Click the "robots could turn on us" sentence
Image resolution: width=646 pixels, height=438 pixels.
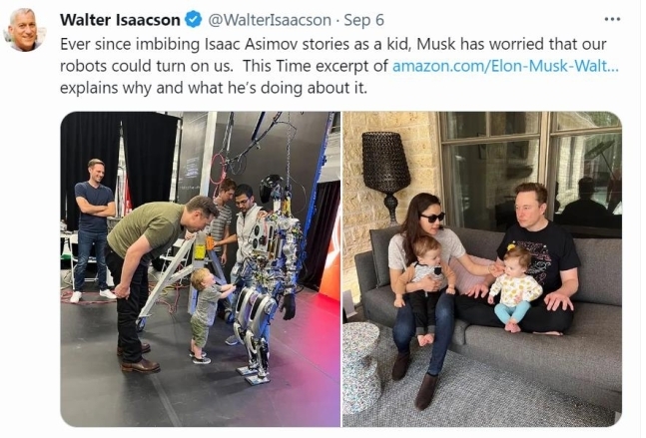tap(147, 66)
